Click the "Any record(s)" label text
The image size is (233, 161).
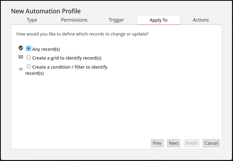[46, 49]
